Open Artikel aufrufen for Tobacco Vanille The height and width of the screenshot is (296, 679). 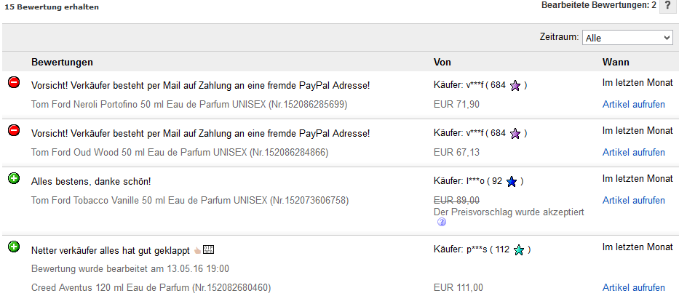point(634,200)
